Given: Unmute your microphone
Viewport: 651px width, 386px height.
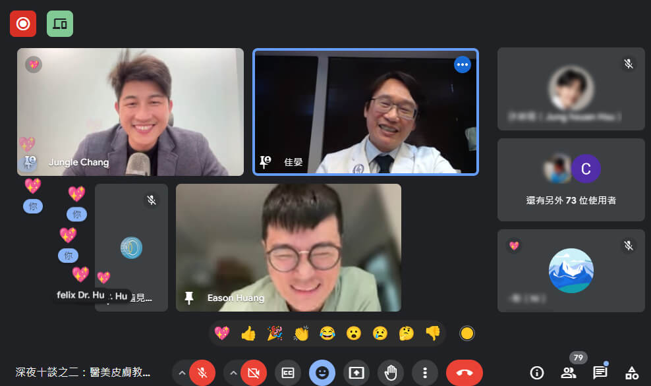Looking at the screenshot, I should click(x=202, y=373).
